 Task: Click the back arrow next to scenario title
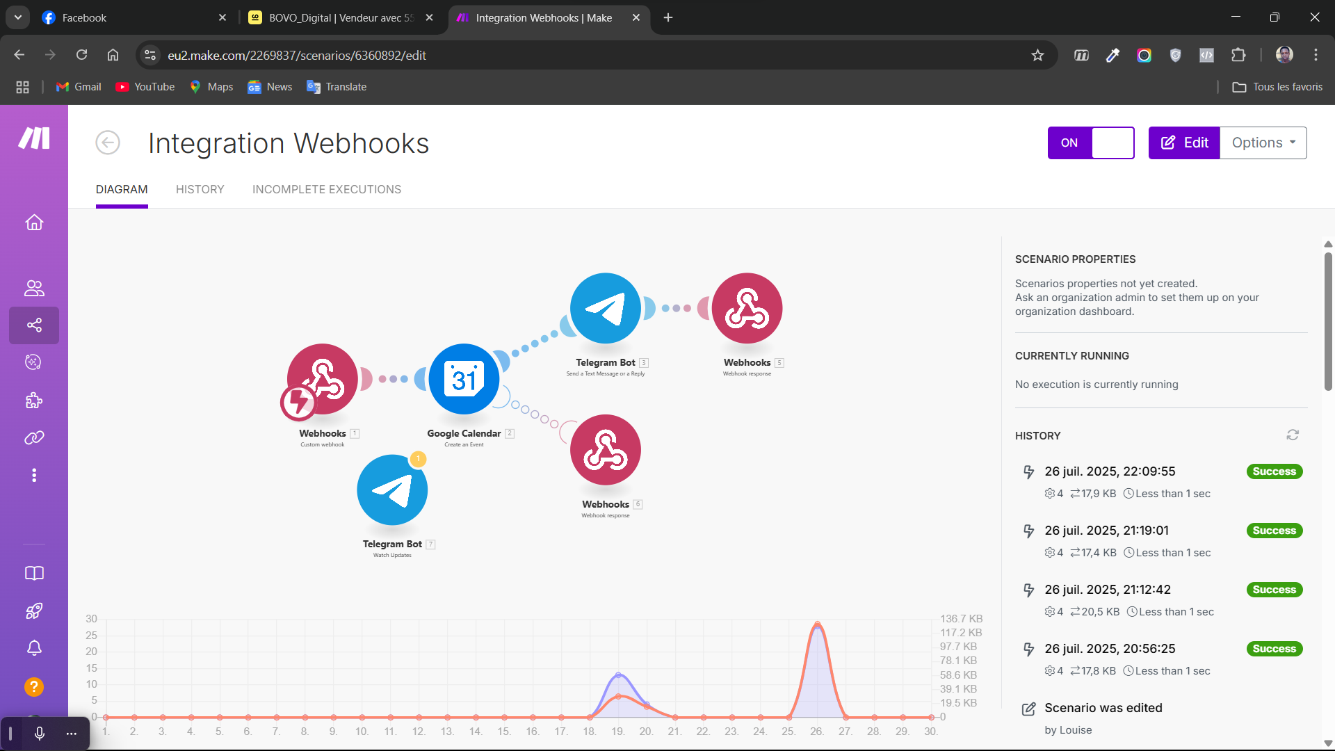coord(108,143)
